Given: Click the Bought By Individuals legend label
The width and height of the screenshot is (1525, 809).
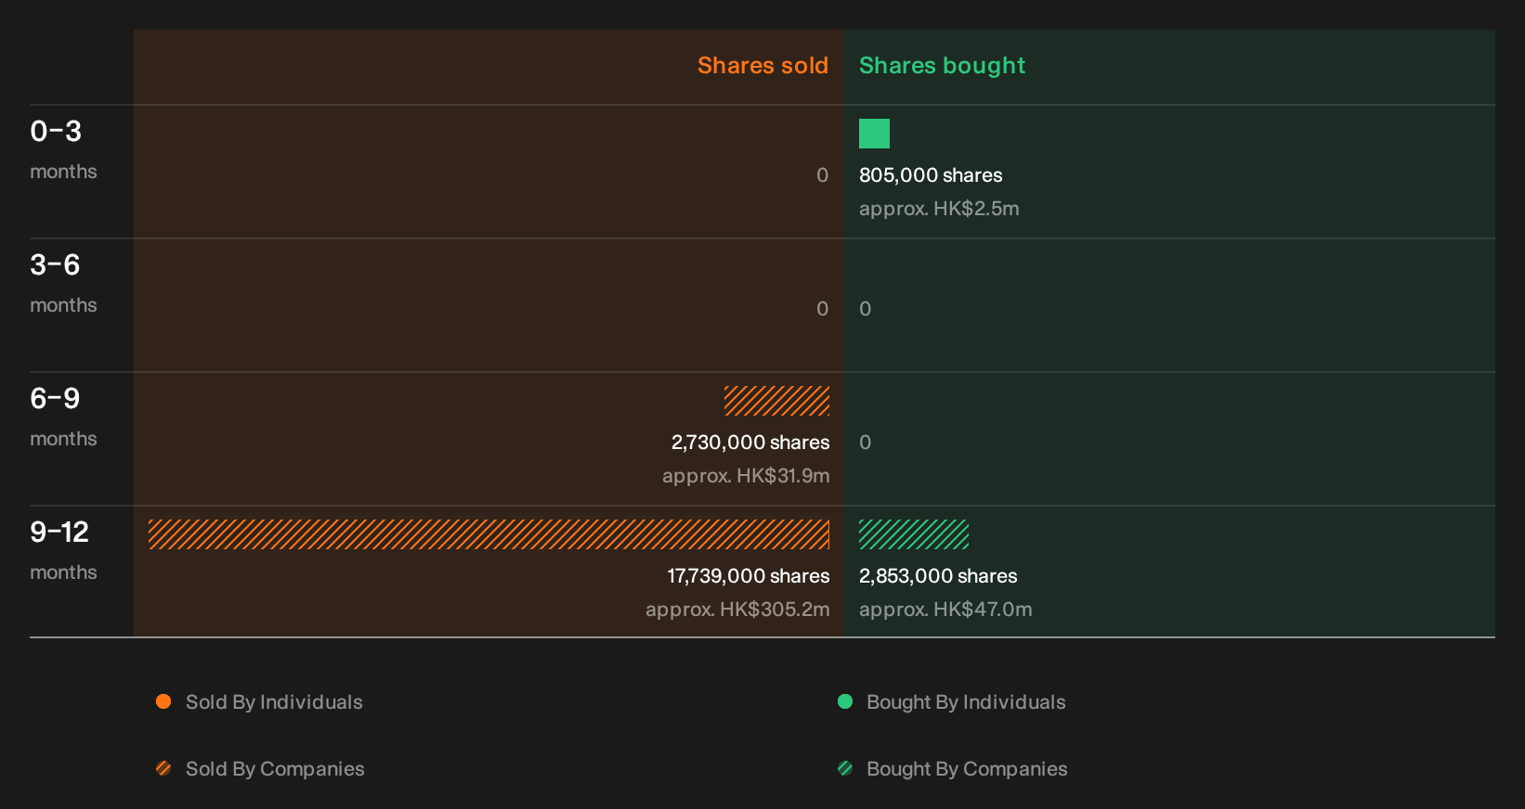Looking at the screenshot, I should click(x=966, y=702).
